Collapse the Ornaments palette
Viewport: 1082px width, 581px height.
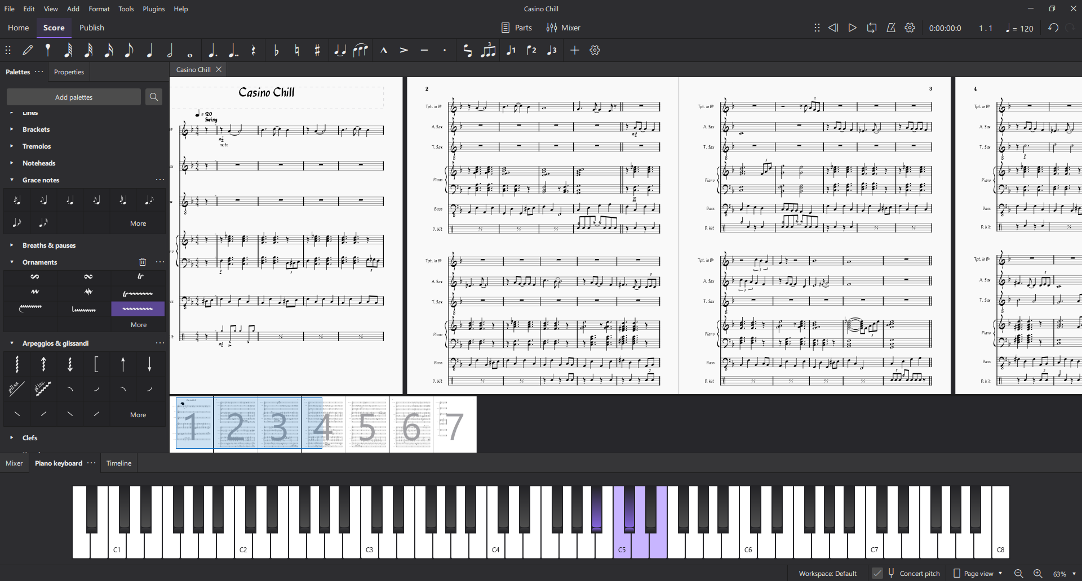tap(11, 262)
